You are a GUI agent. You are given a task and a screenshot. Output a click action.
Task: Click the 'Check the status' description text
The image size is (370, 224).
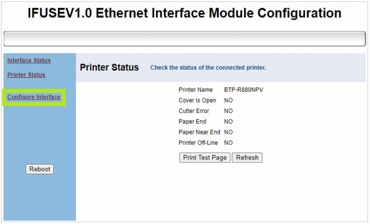(x=208, y=68)
